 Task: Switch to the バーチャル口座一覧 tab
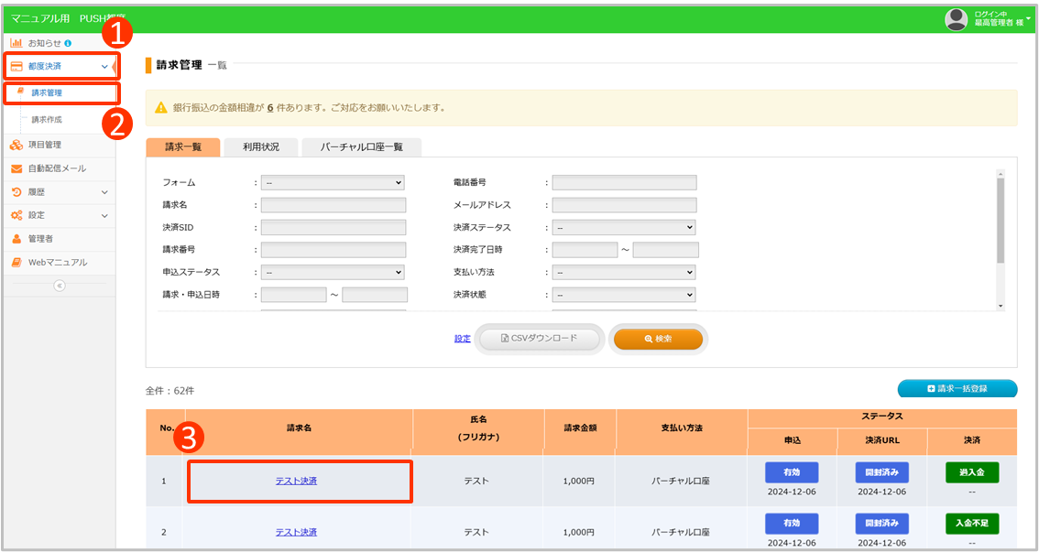(361, 146)
